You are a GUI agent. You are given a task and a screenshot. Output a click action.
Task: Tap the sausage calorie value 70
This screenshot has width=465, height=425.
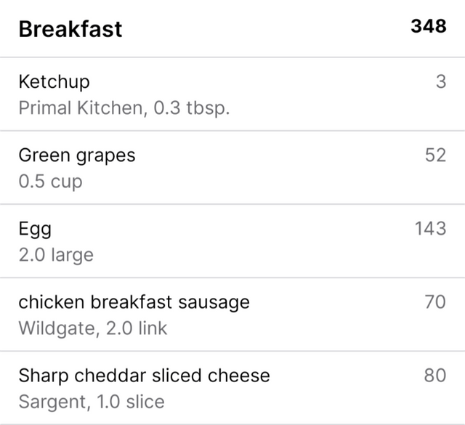pos(435,302)
